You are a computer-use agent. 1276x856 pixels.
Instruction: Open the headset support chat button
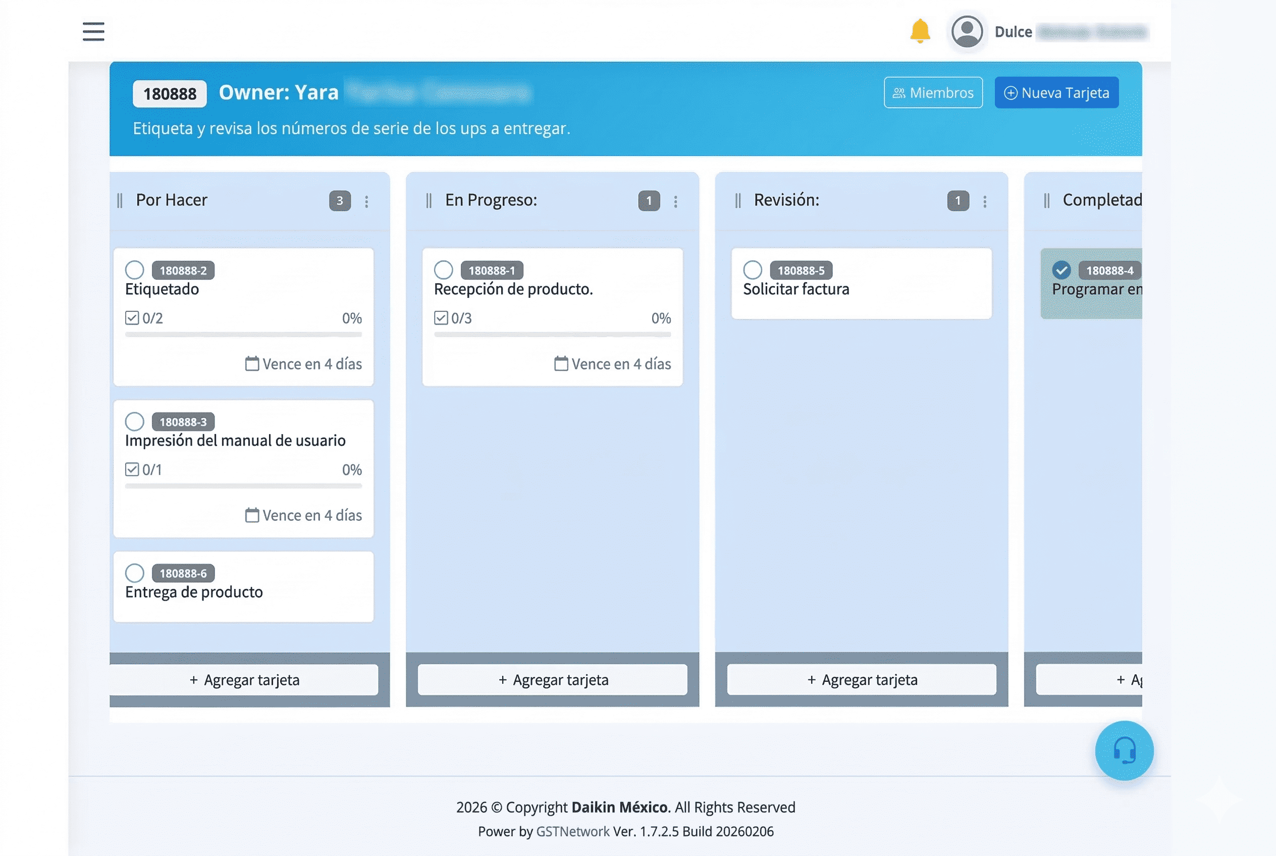[x=1124, y=750]
